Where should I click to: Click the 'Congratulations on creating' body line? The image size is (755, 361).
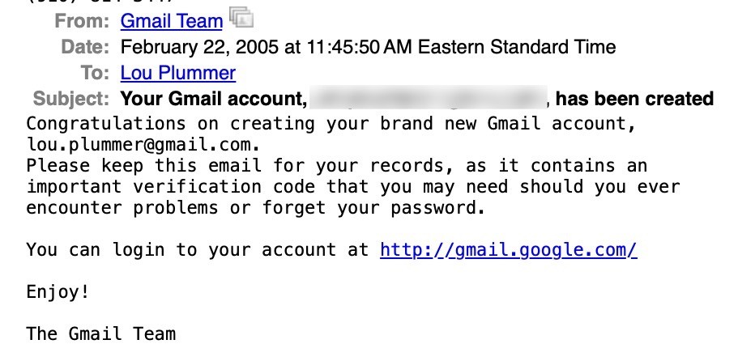326,125
